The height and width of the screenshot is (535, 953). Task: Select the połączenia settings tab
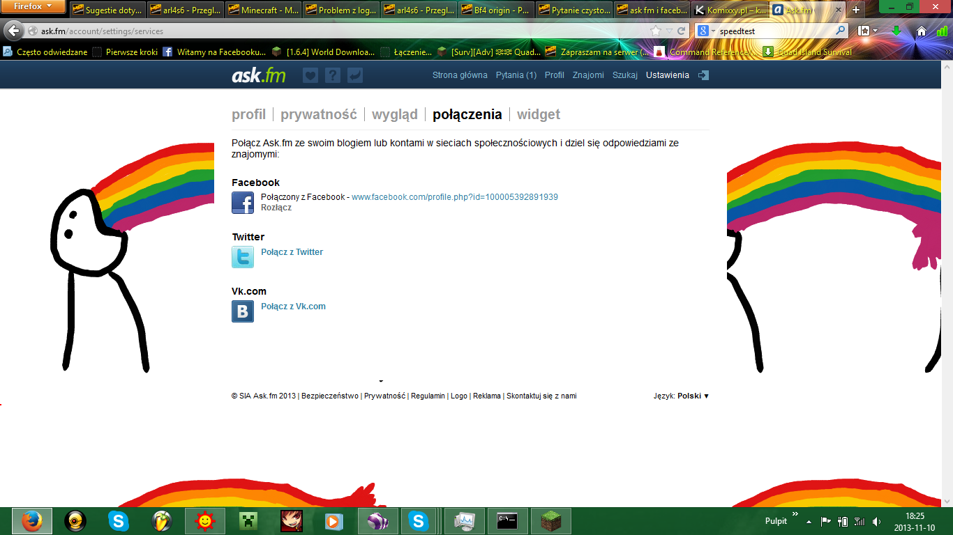pos(467,114)
